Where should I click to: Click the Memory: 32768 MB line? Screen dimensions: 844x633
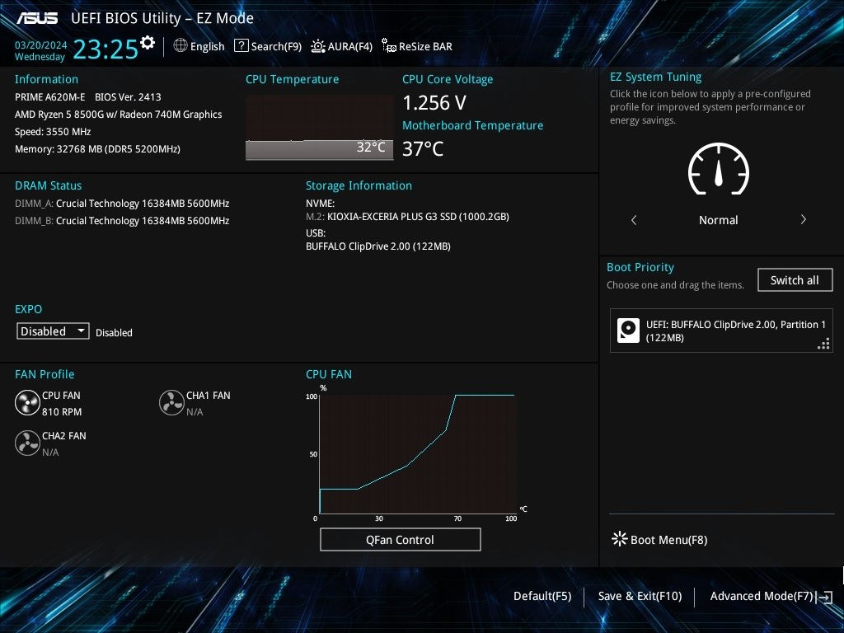point(97,148)
